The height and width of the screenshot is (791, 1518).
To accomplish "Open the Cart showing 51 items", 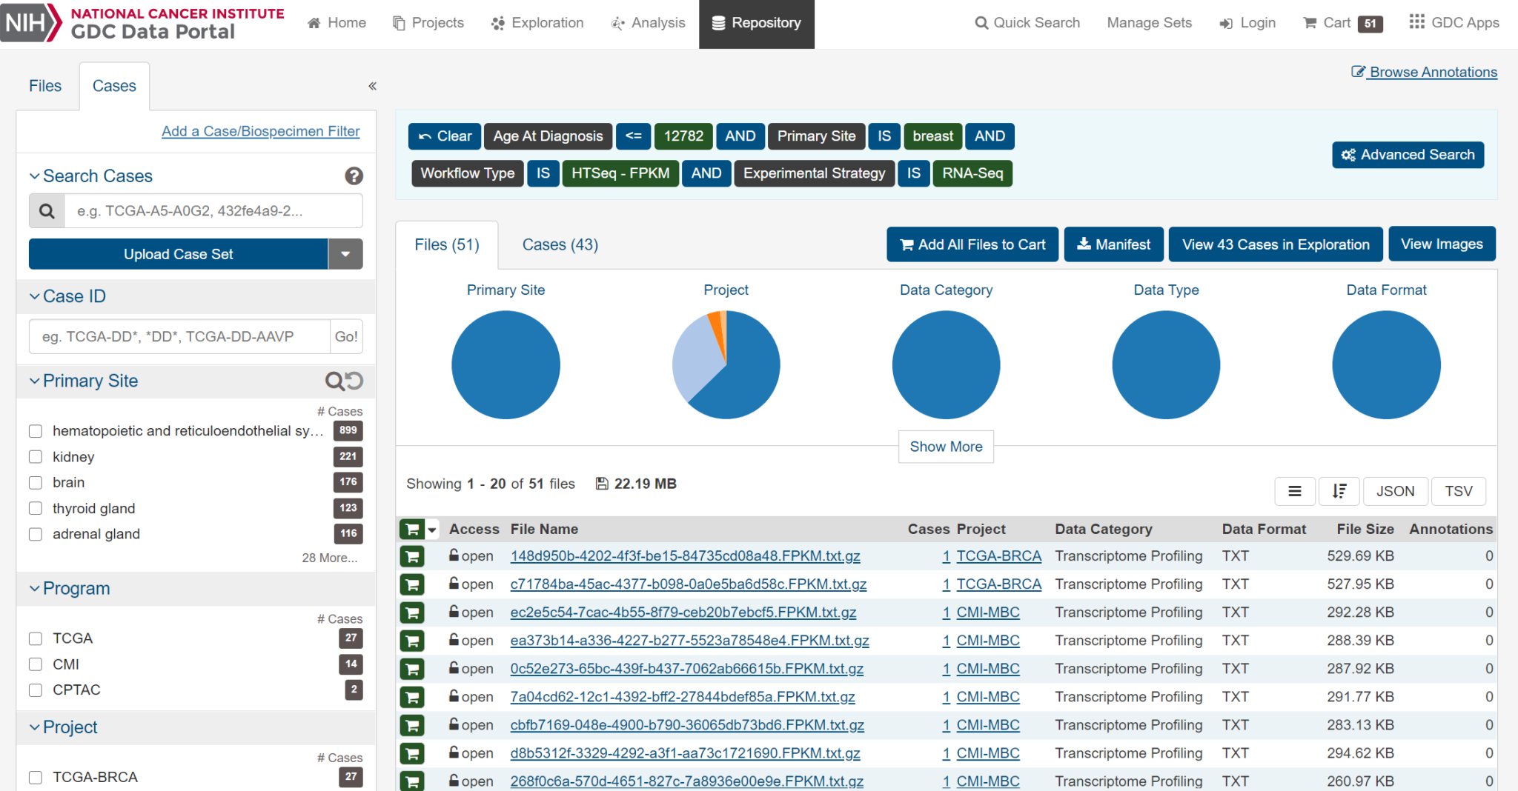I will pyautogui.click(x=1342, y=23).
